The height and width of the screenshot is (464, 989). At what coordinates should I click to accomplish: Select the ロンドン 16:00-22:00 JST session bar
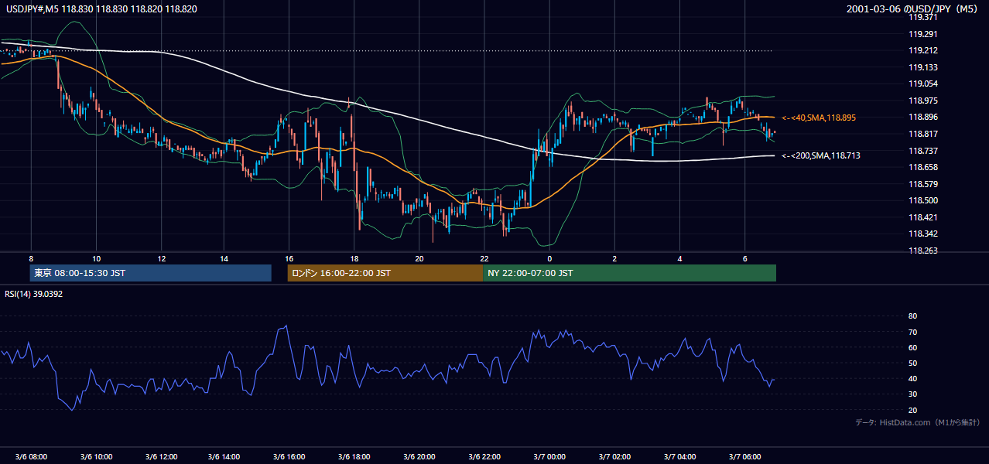pos(385,273)
